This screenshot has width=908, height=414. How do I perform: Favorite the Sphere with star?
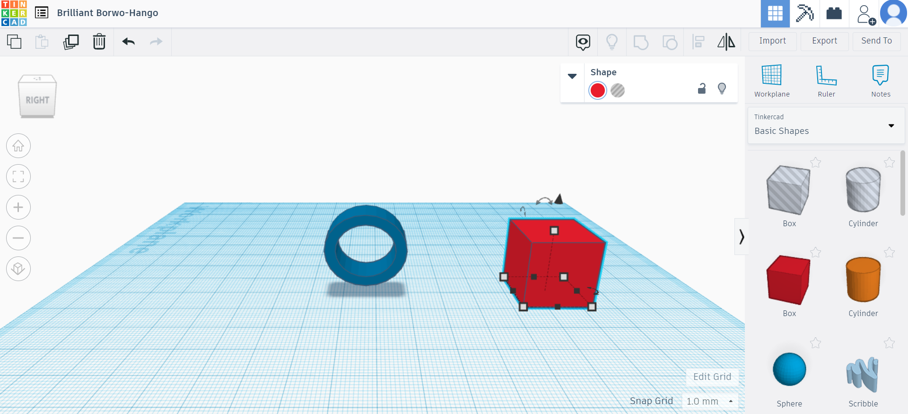tap(815, 343)
